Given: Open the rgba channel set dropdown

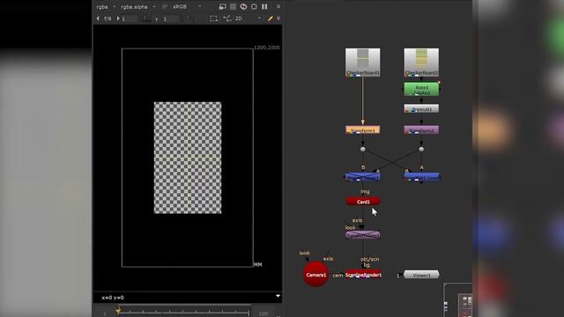Looking at the screenshot, I should (106, 6).
